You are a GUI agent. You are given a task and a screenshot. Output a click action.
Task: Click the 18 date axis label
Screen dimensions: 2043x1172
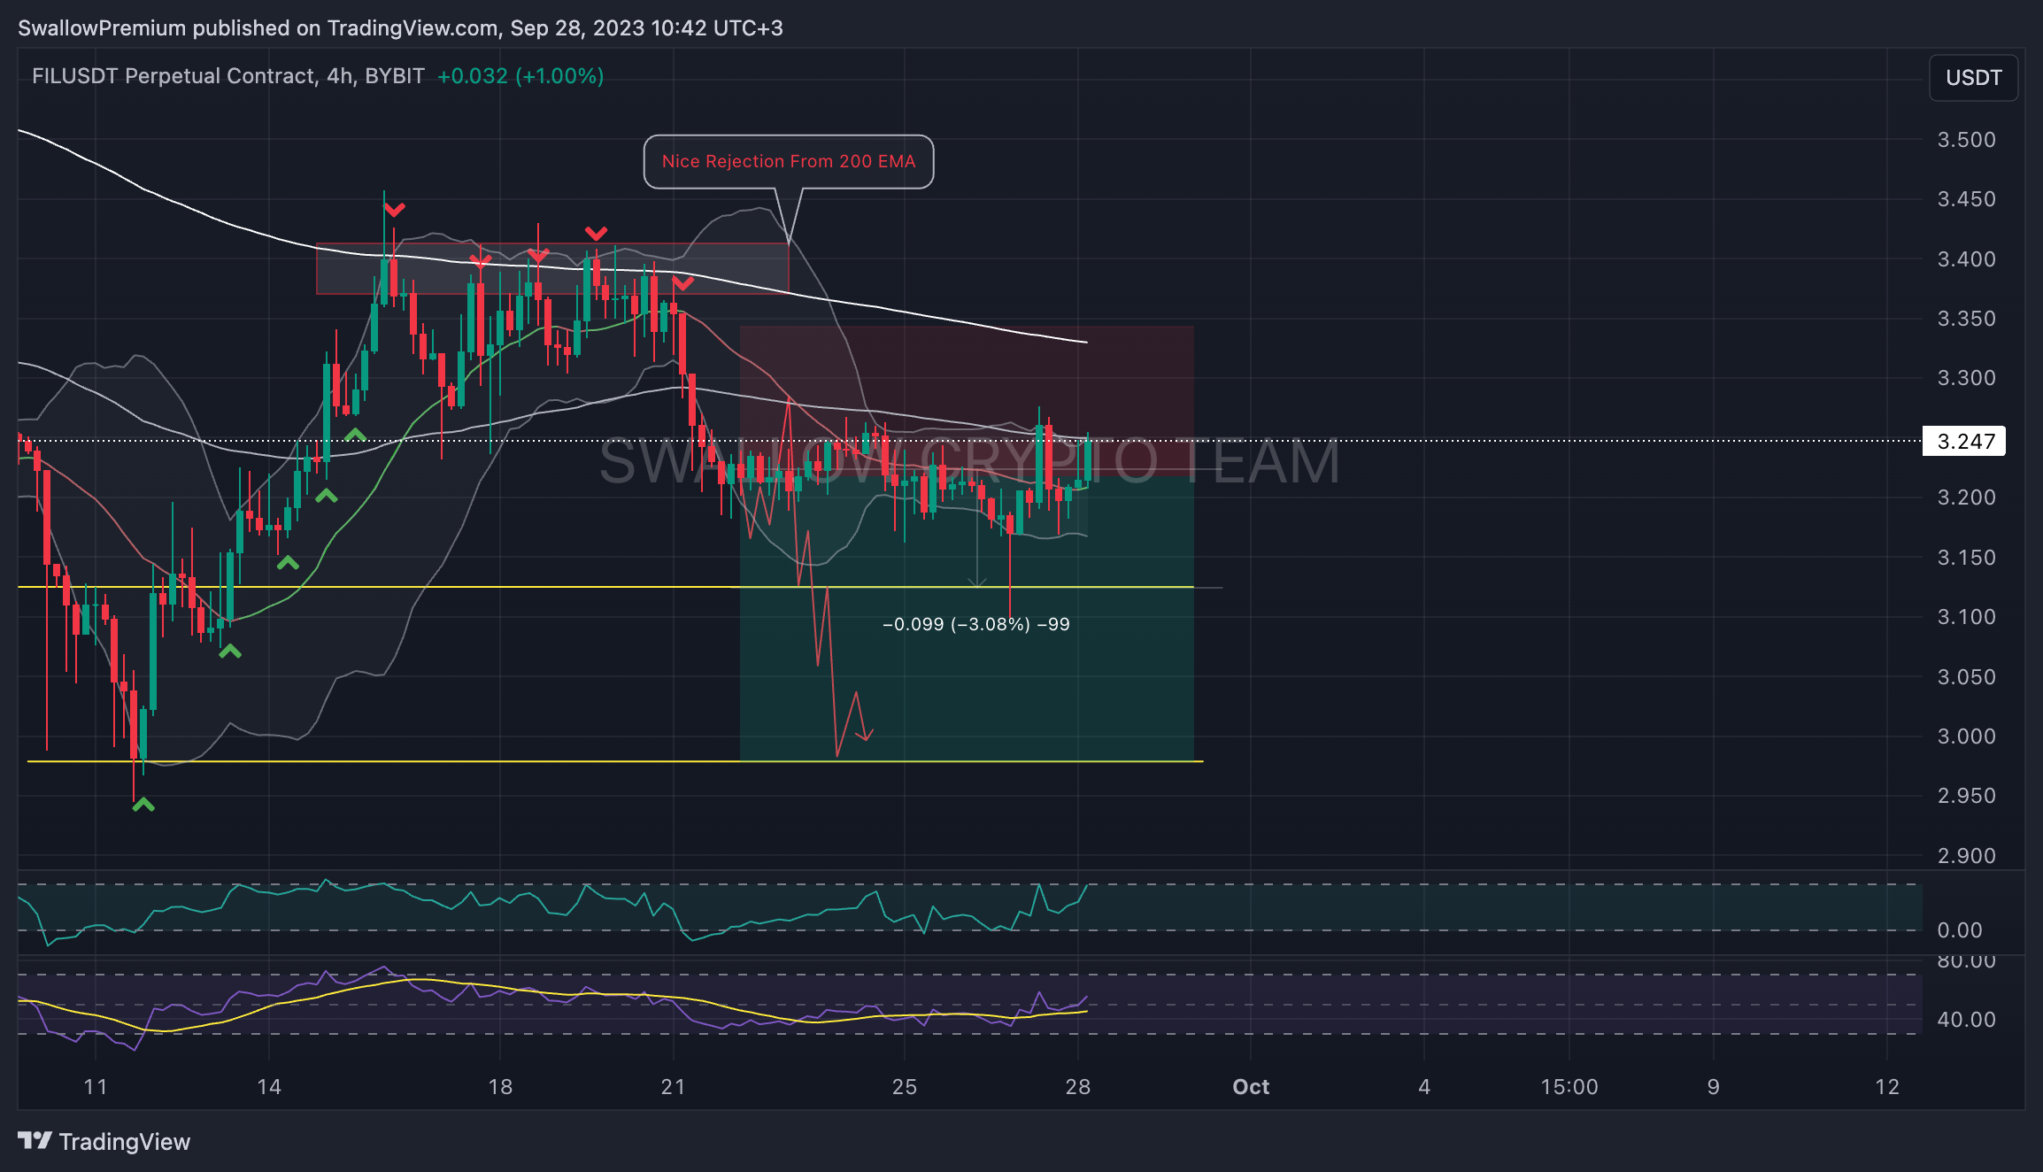pyautogui.click(x=500, y=1087)
